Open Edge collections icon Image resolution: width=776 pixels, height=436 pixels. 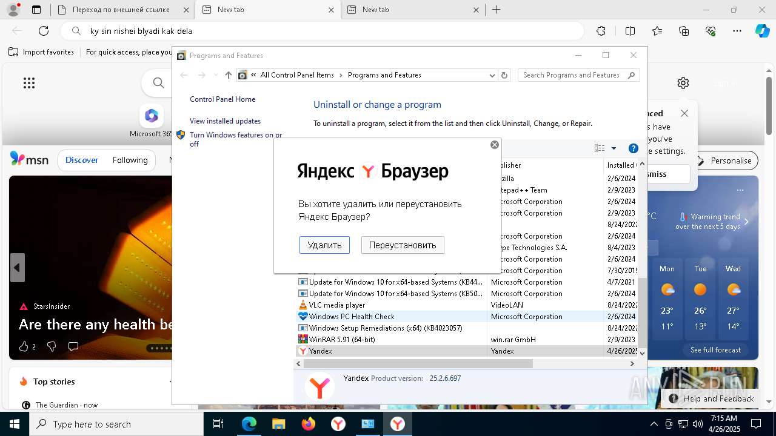(x=684, y=31)
